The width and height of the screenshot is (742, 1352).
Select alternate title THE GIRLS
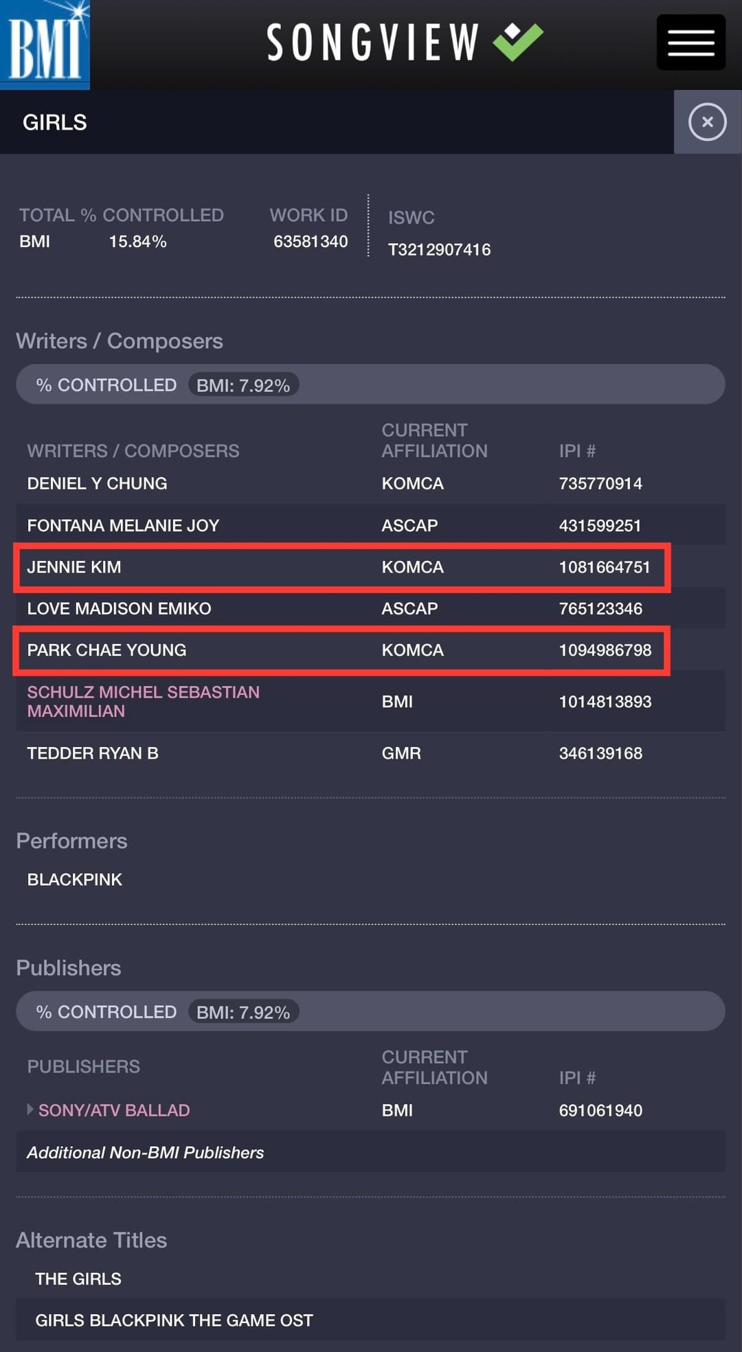78,1279
